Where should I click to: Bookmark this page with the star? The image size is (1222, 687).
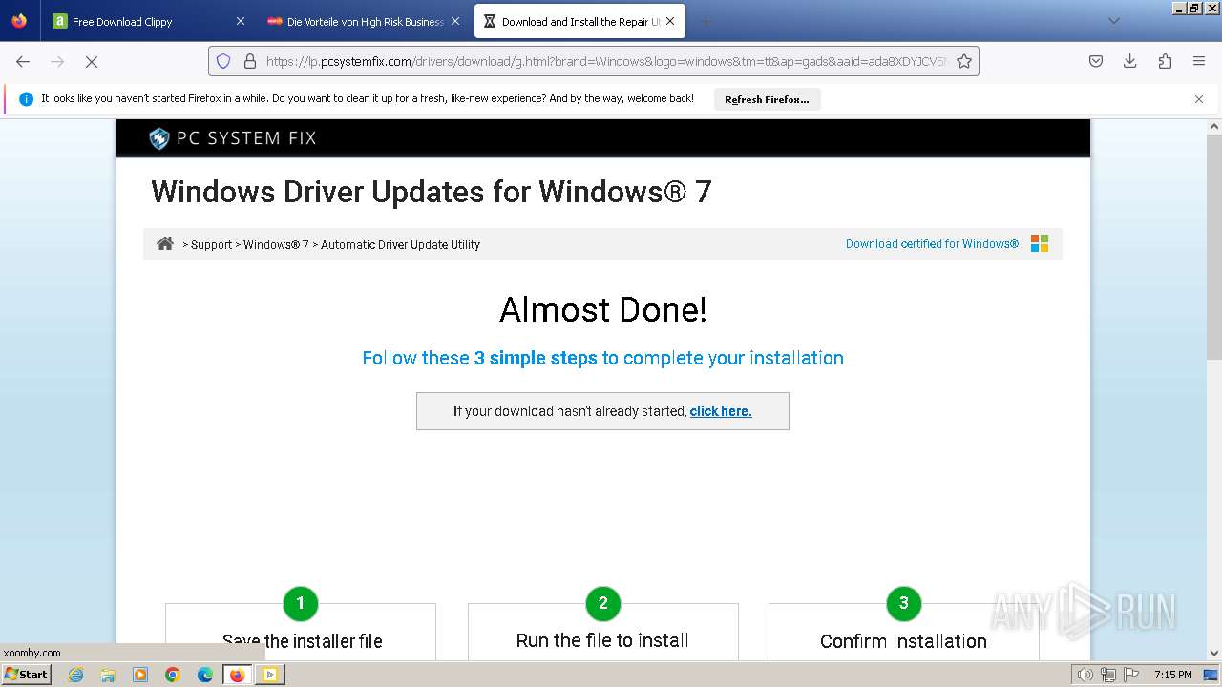point(964,61)
